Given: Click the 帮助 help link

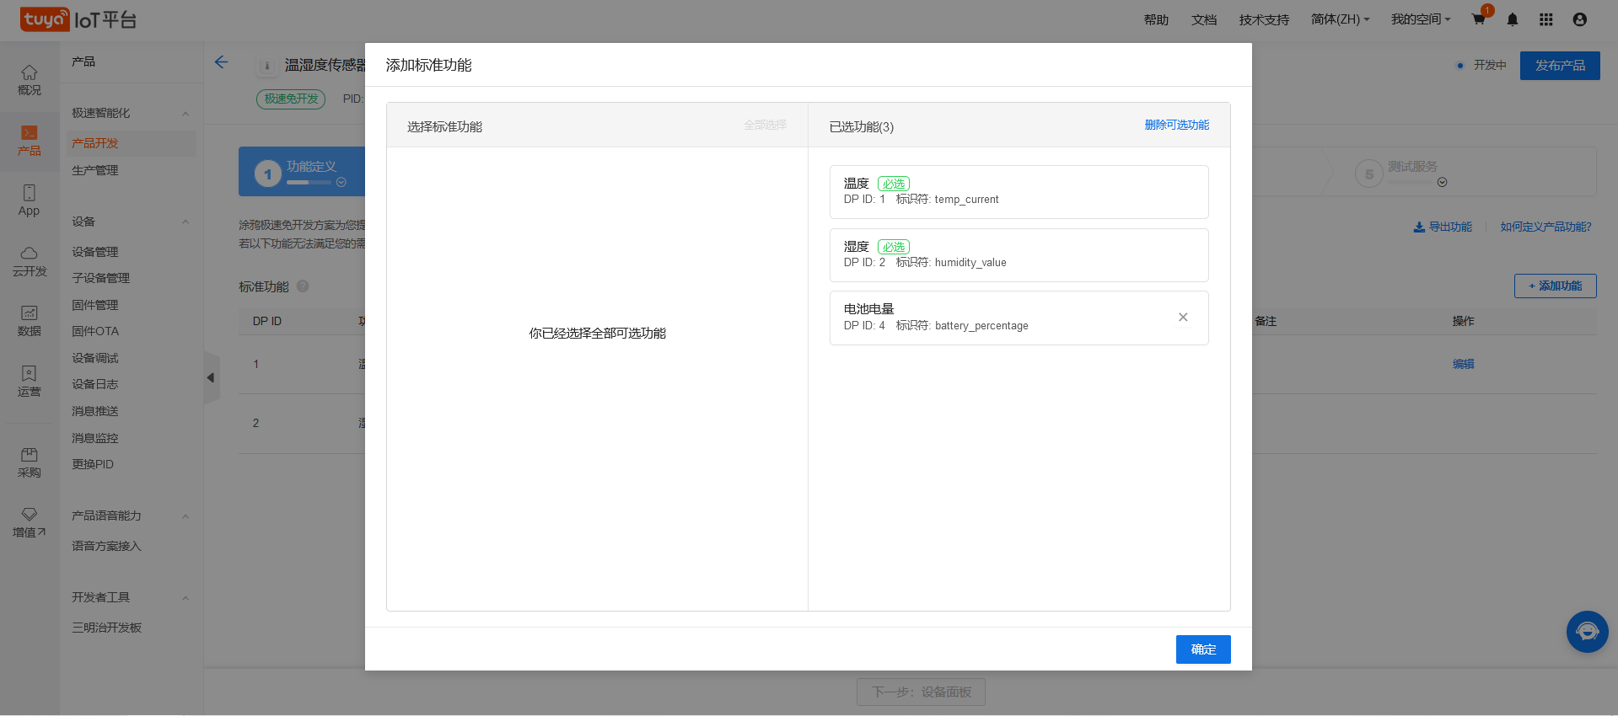Looking at the screenshot, I should [x=1156, y=19].
